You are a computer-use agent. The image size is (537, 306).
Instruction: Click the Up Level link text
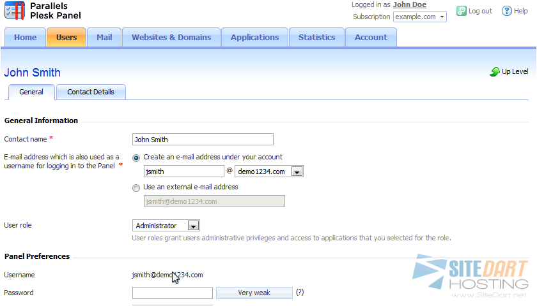click(515, 71)
